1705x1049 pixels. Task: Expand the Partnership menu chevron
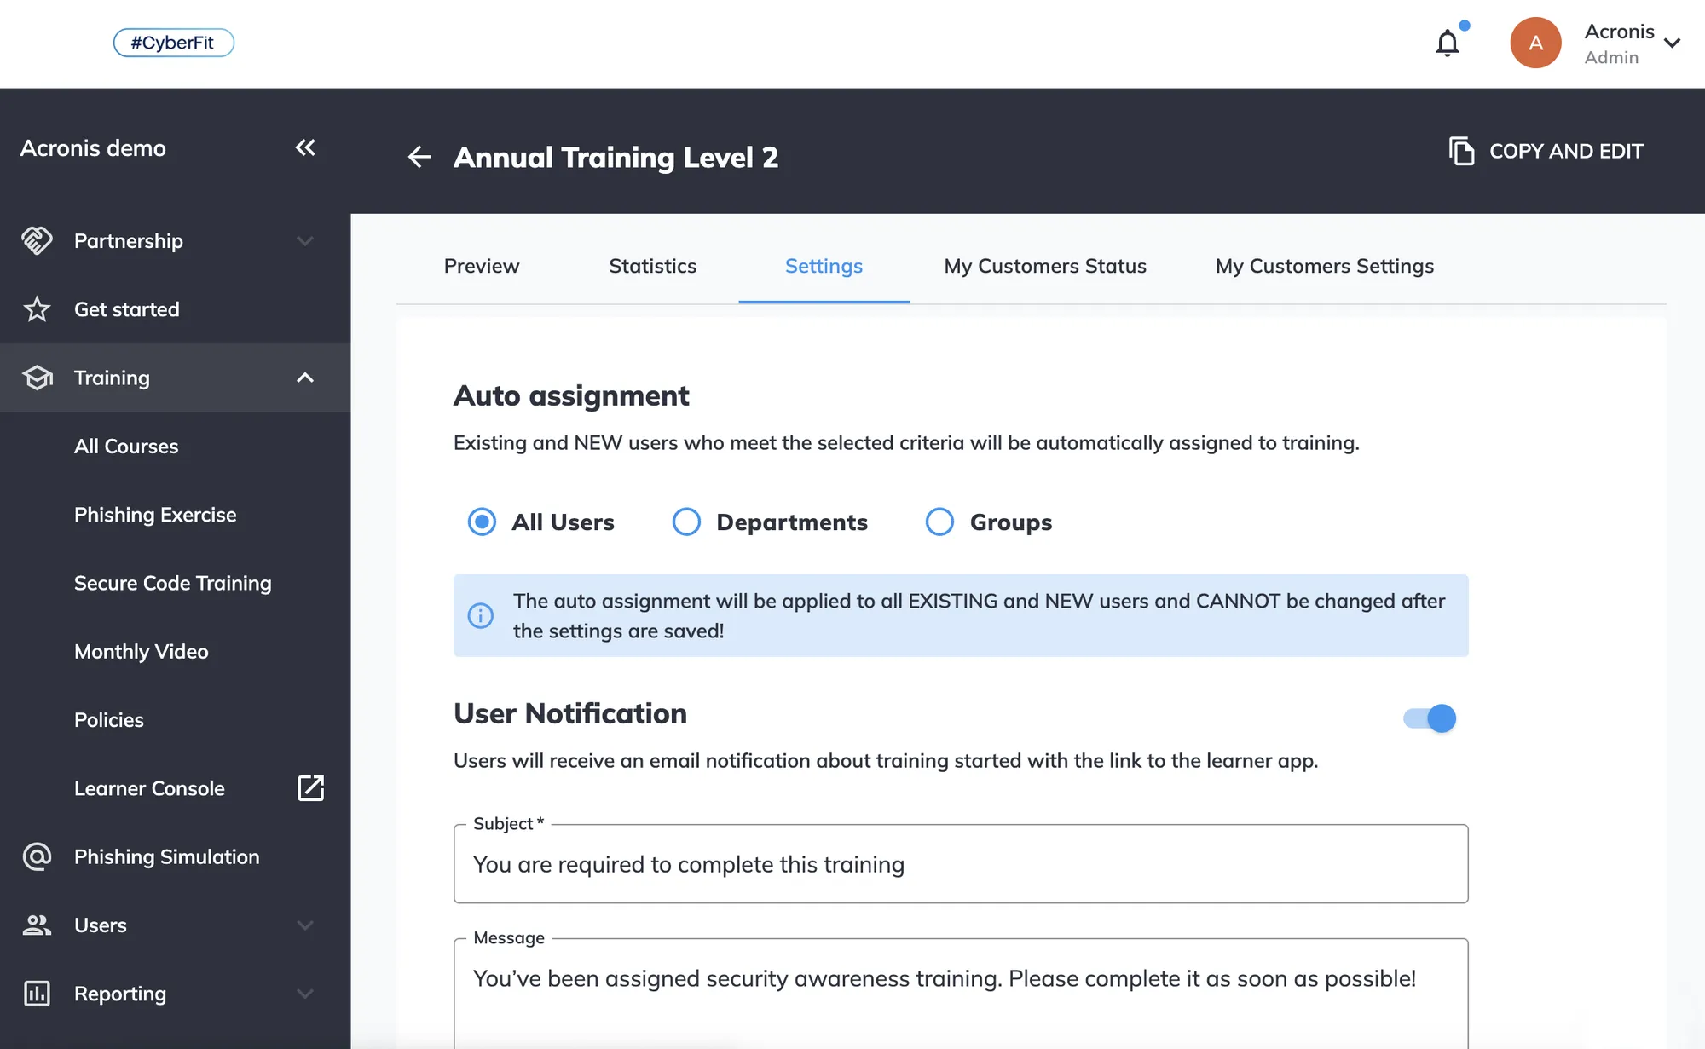[305, 241]
